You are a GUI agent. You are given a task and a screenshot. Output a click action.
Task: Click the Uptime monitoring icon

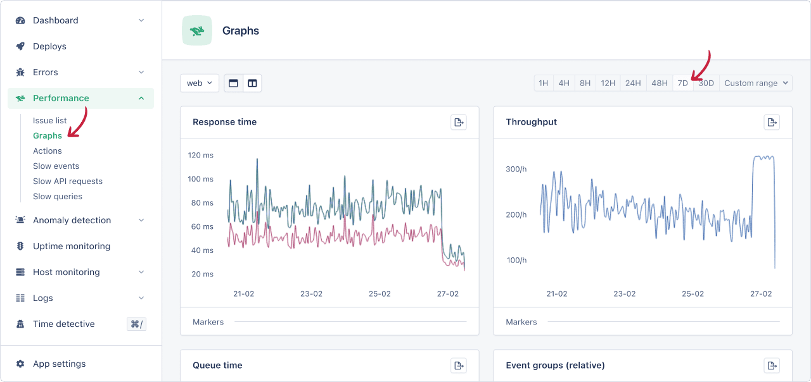[20, 246]
